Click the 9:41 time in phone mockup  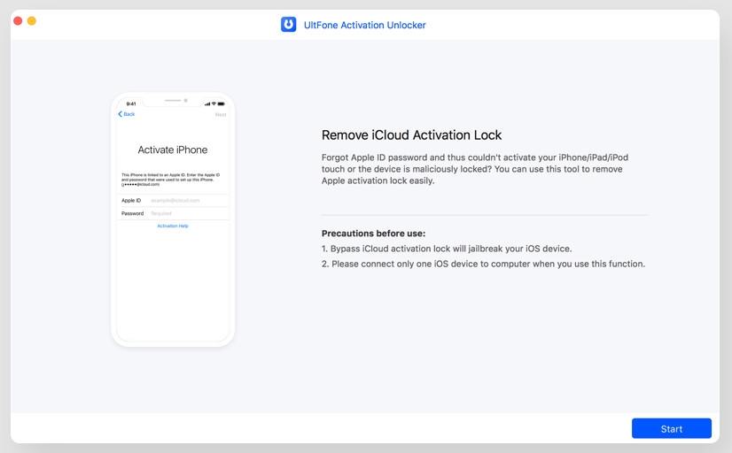point(131,104)
